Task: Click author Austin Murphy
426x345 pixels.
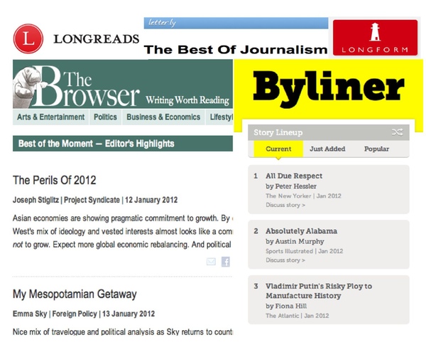Action: (300, 242)
